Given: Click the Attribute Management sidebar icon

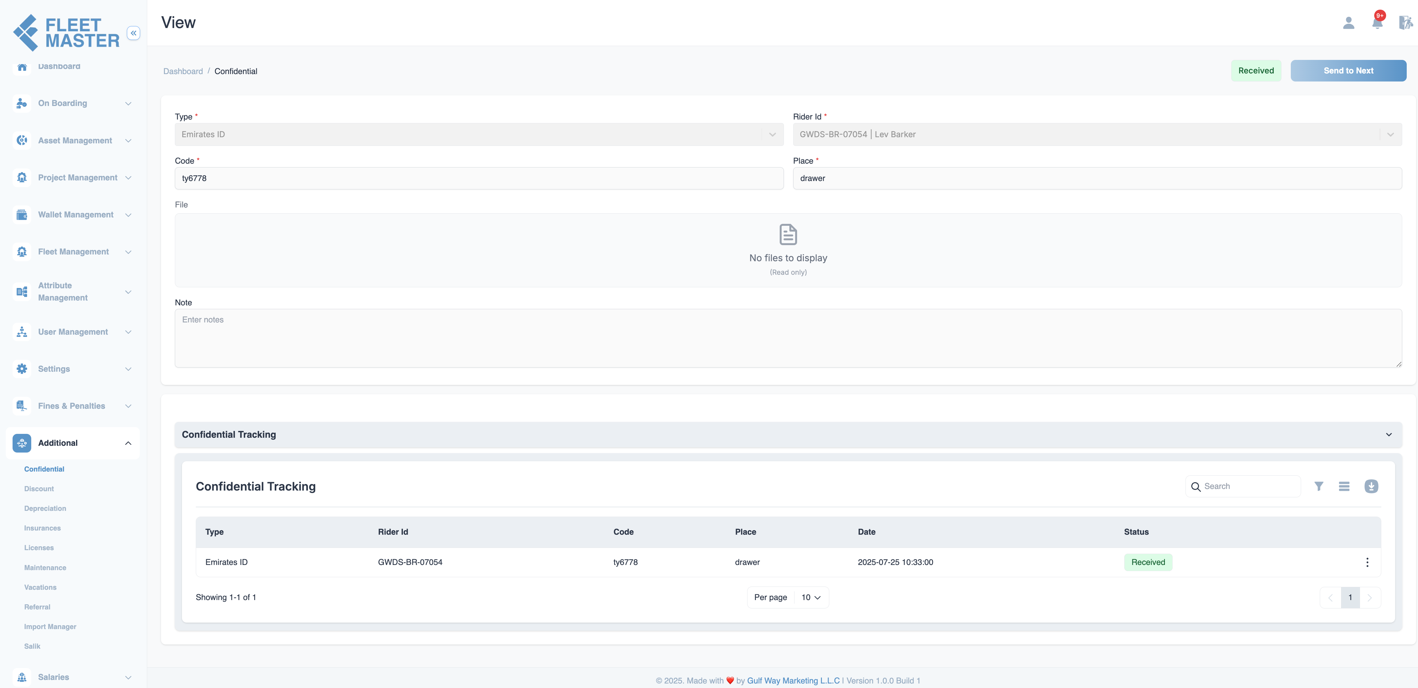Looking at the screenshot, I should point(22,292).
